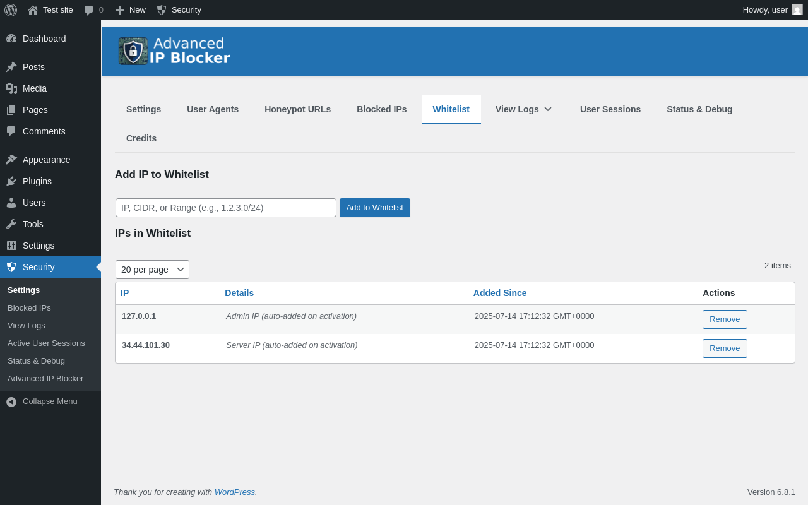Open the User Sessions tab
The width and height of the screenshot is (808, 505).
610,109
